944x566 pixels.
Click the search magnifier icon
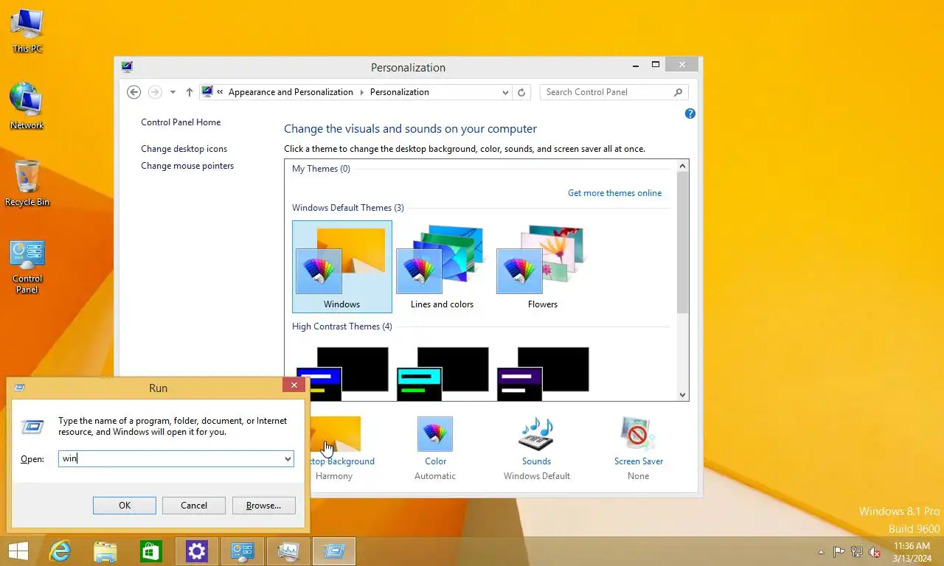(x=678, y=92)
